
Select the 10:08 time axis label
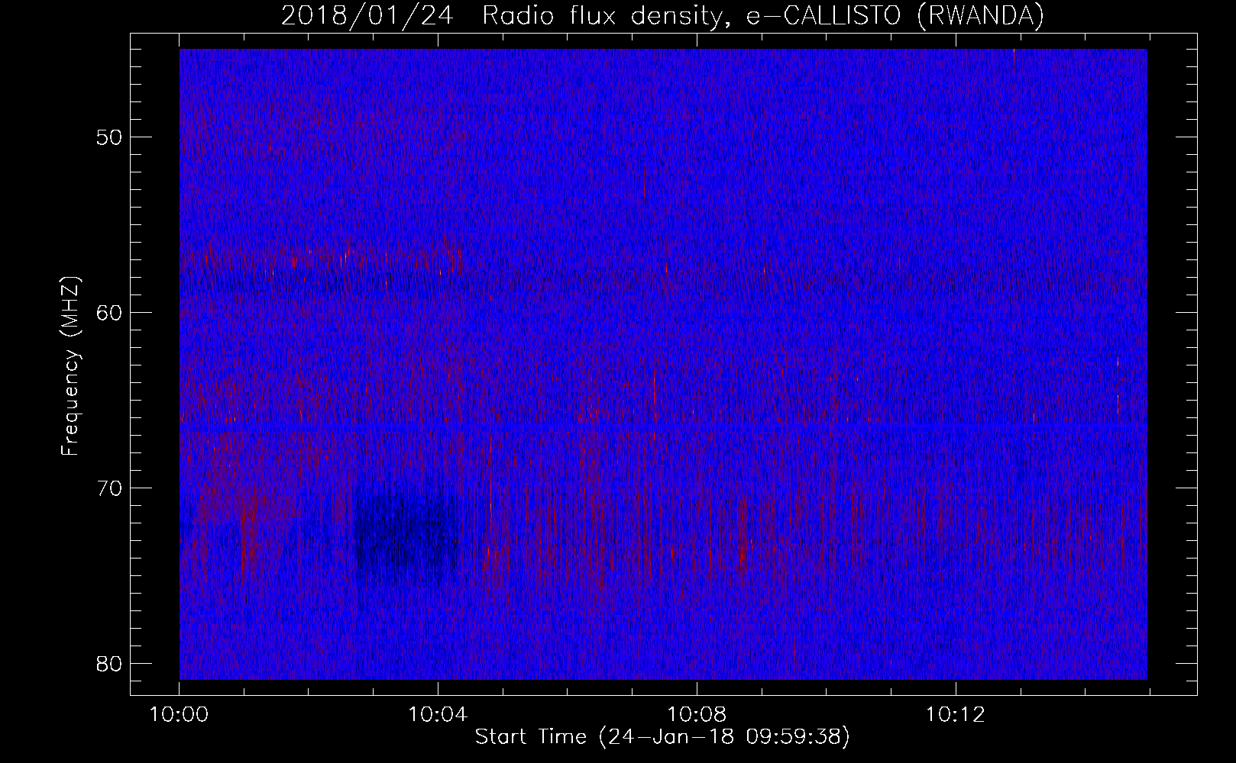696,715
